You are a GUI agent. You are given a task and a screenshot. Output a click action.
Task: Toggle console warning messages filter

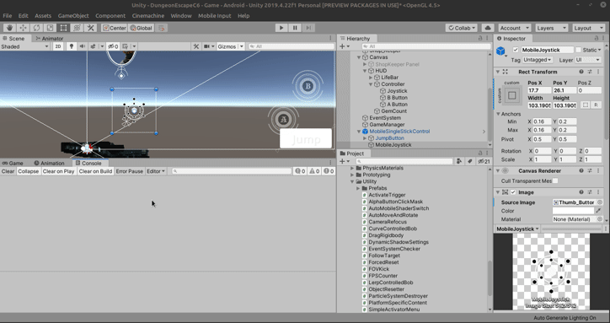pos(314,171)
